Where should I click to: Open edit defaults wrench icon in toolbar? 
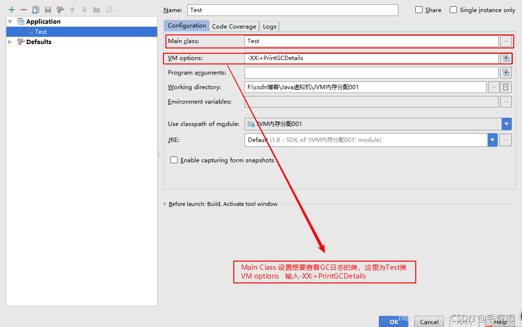click(x=60, y=10)
